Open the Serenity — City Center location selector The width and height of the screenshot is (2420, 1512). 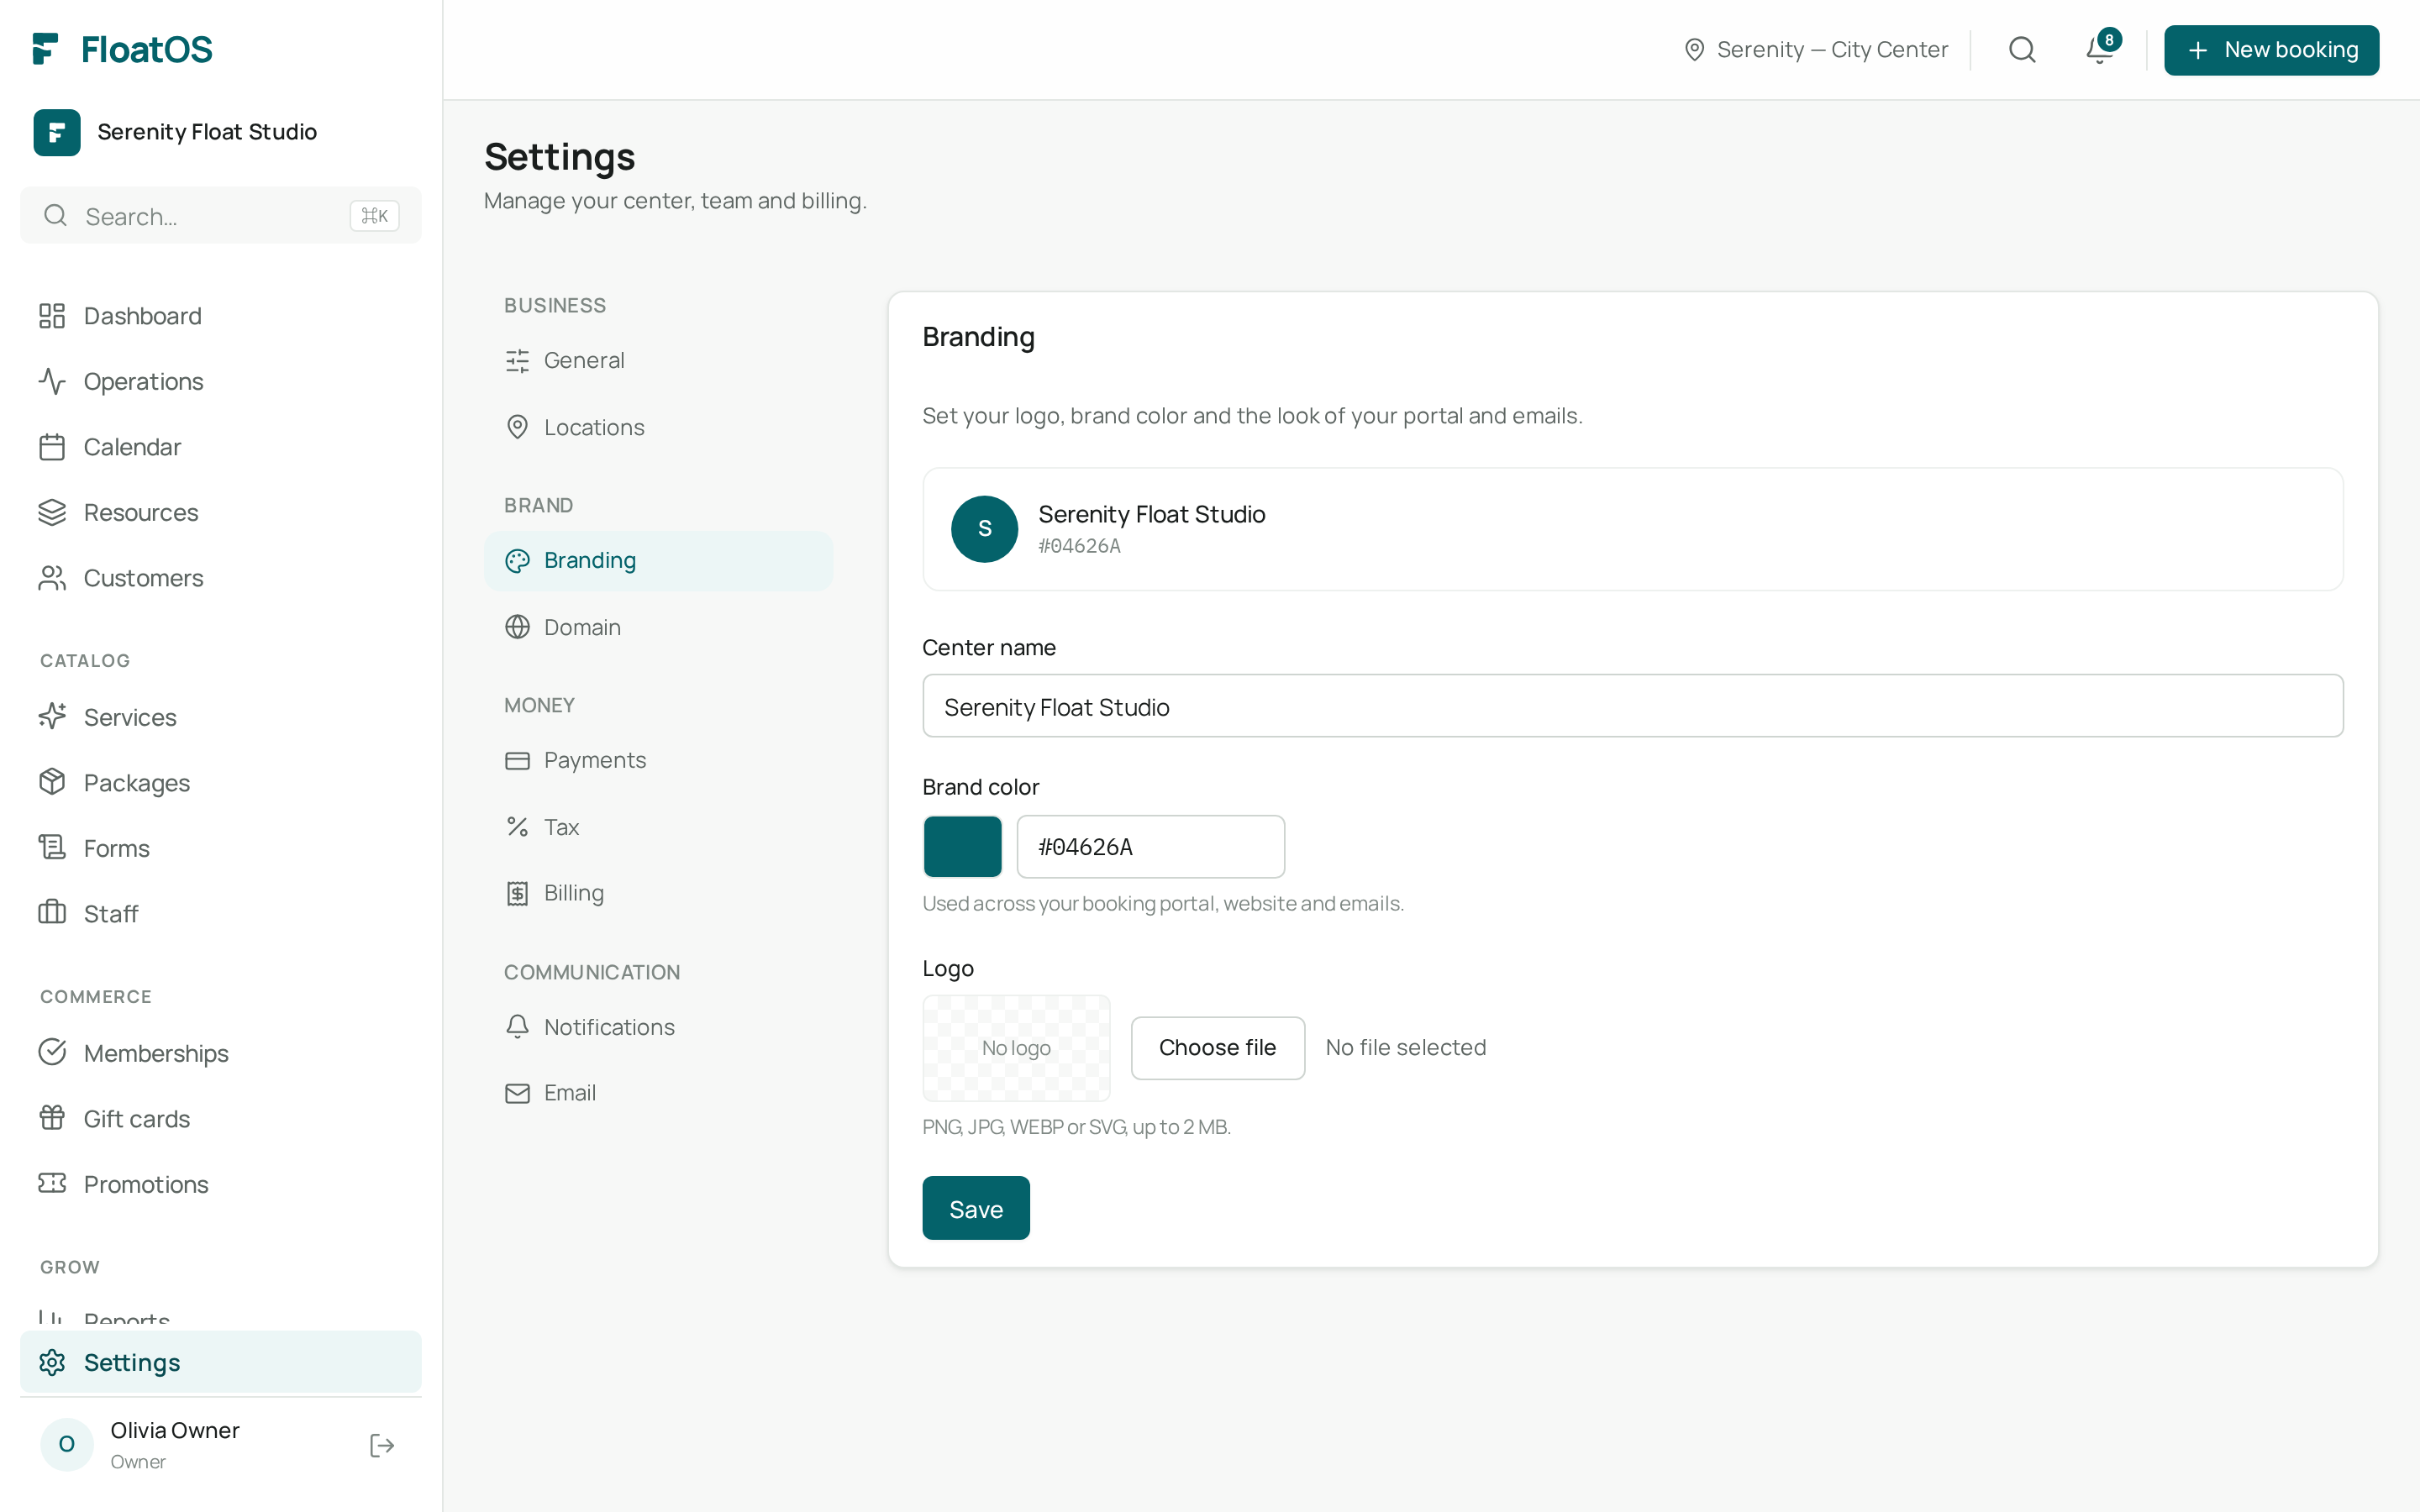point(1816,50)
